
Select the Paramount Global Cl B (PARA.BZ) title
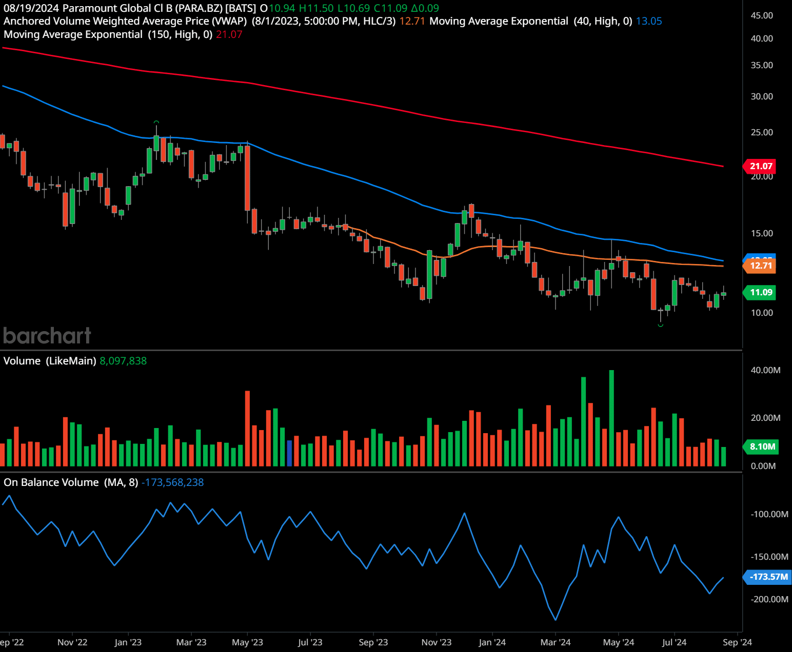tap(143, 8)
